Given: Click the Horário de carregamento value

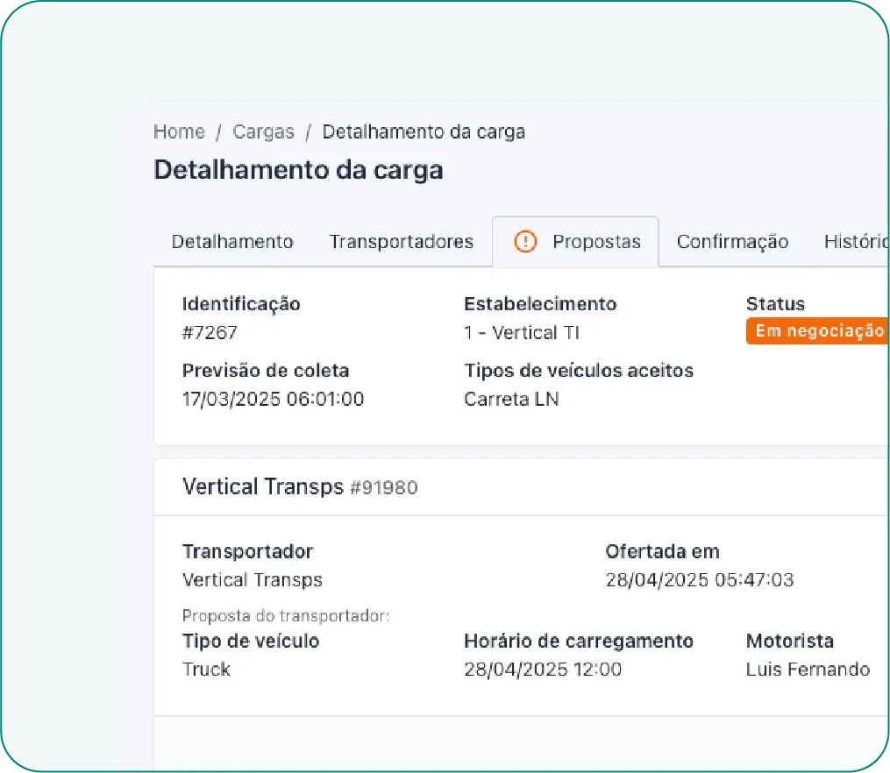Looking at the screenshot, I should pyautogui.click(x=544, y=670).
